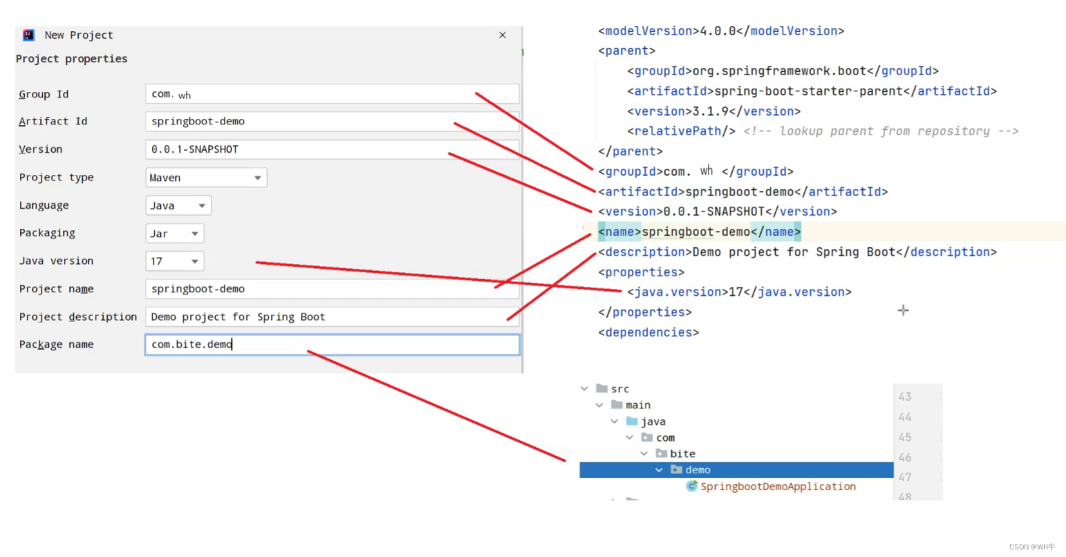The image size is (1066, 557).
Task: Click gutter line number 47
Action: pyautogui.click(x=905, y=478)
